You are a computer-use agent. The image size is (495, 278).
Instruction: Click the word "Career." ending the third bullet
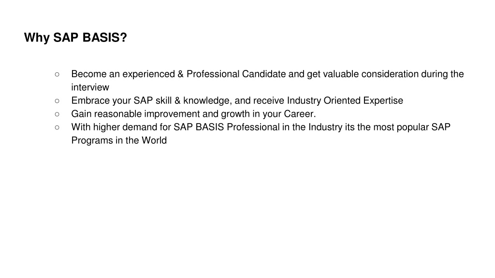click(x=300, y=114)
